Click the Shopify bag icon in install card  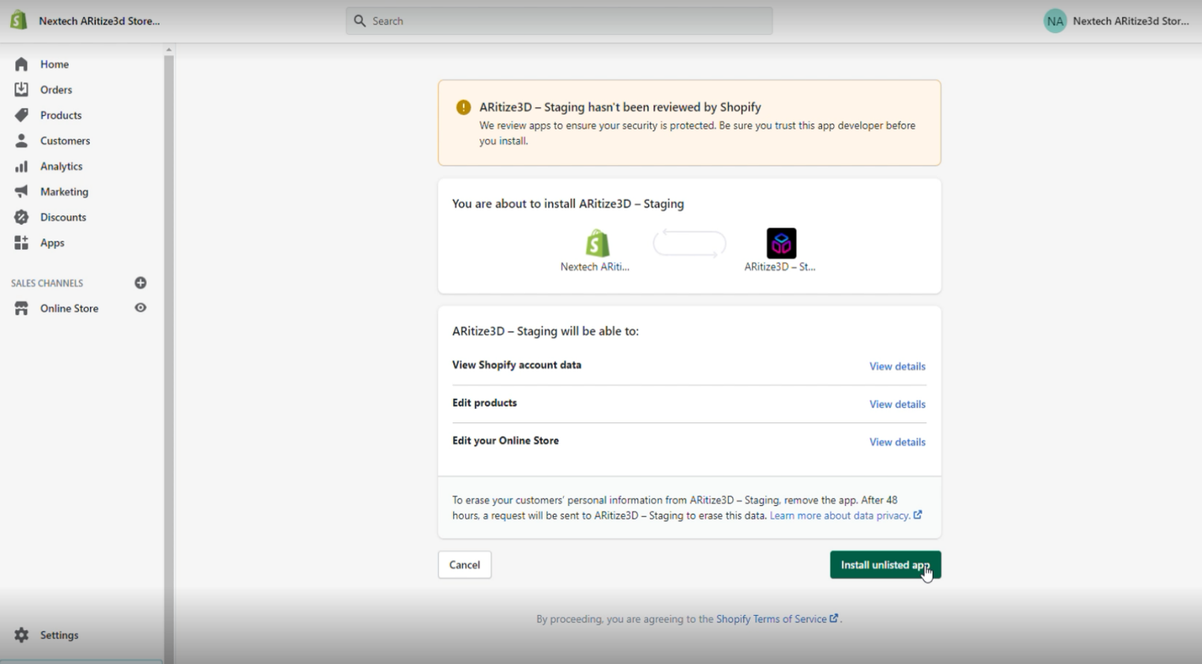pyautogui.click(x=597, y=243)
